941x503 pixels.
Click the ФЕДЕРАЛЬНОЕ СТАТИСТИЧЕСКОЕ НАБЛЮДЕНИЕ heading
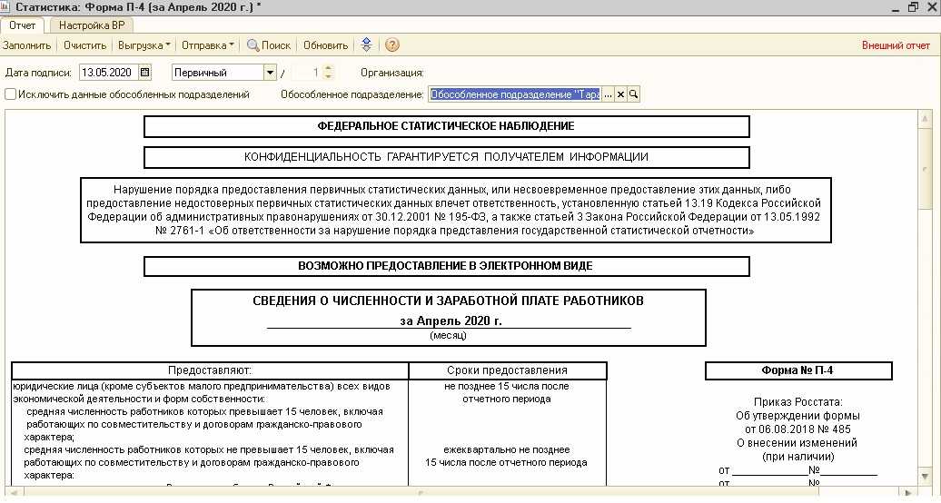coord(446,126)
